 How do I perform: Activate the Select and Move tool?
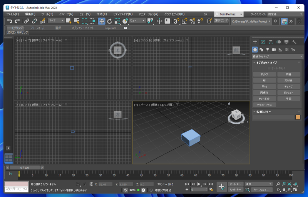pyautogui.click(x=102, y=21)
